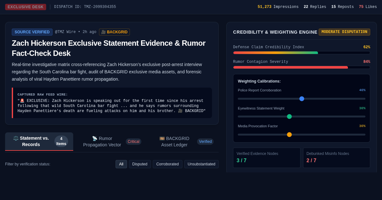Click the satellite icon on Rumor tab
382x200 pixels.
click(x=95, y=138)
